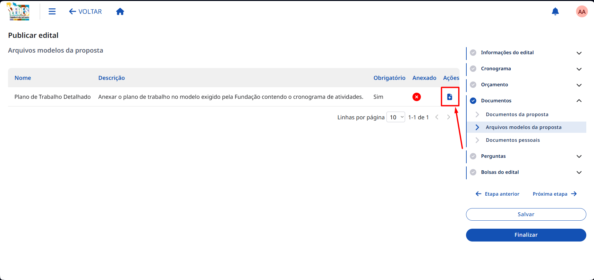Expand the Perguntas section chevron
The image size is (594, 280).
[579, 157]
